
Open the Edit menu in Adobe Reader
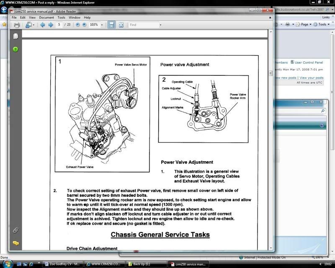point(23,18)
